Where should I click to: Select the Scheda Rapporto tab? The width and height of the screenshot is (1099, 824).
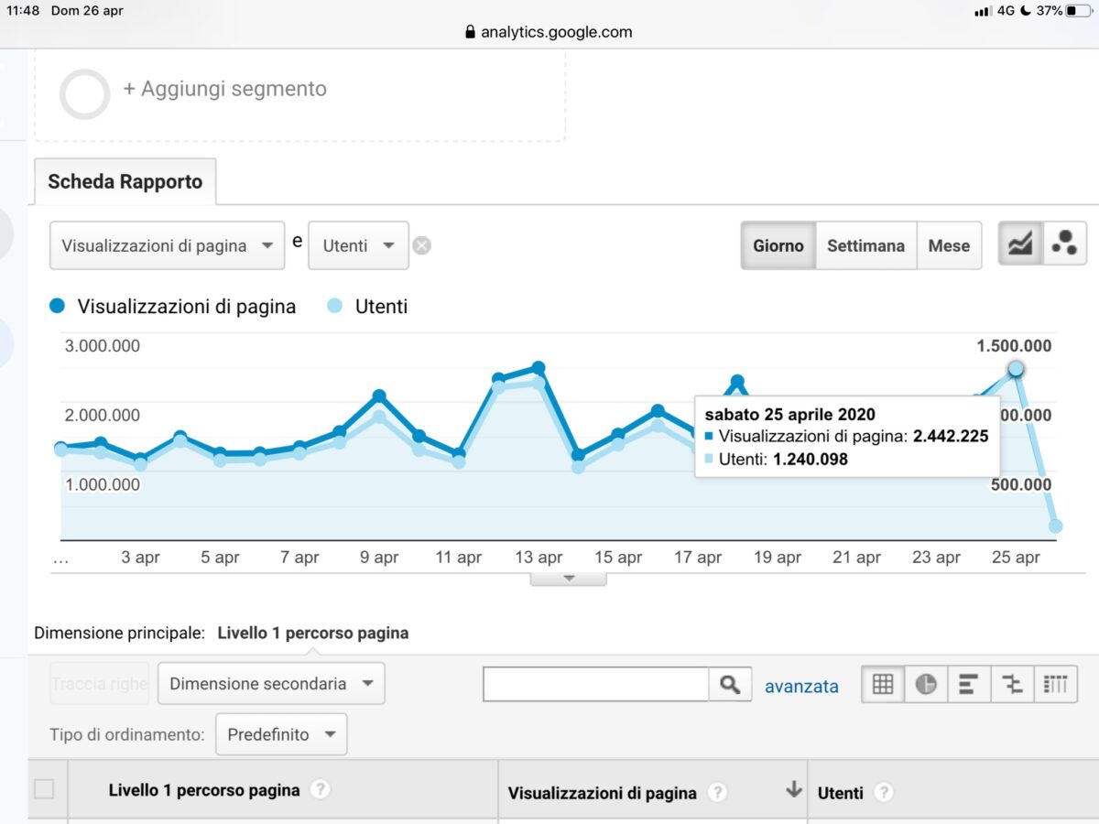point(125,181)
